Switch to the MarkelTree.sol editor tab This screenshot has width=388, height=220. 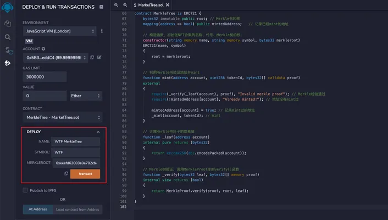click(x=151, y=5)
